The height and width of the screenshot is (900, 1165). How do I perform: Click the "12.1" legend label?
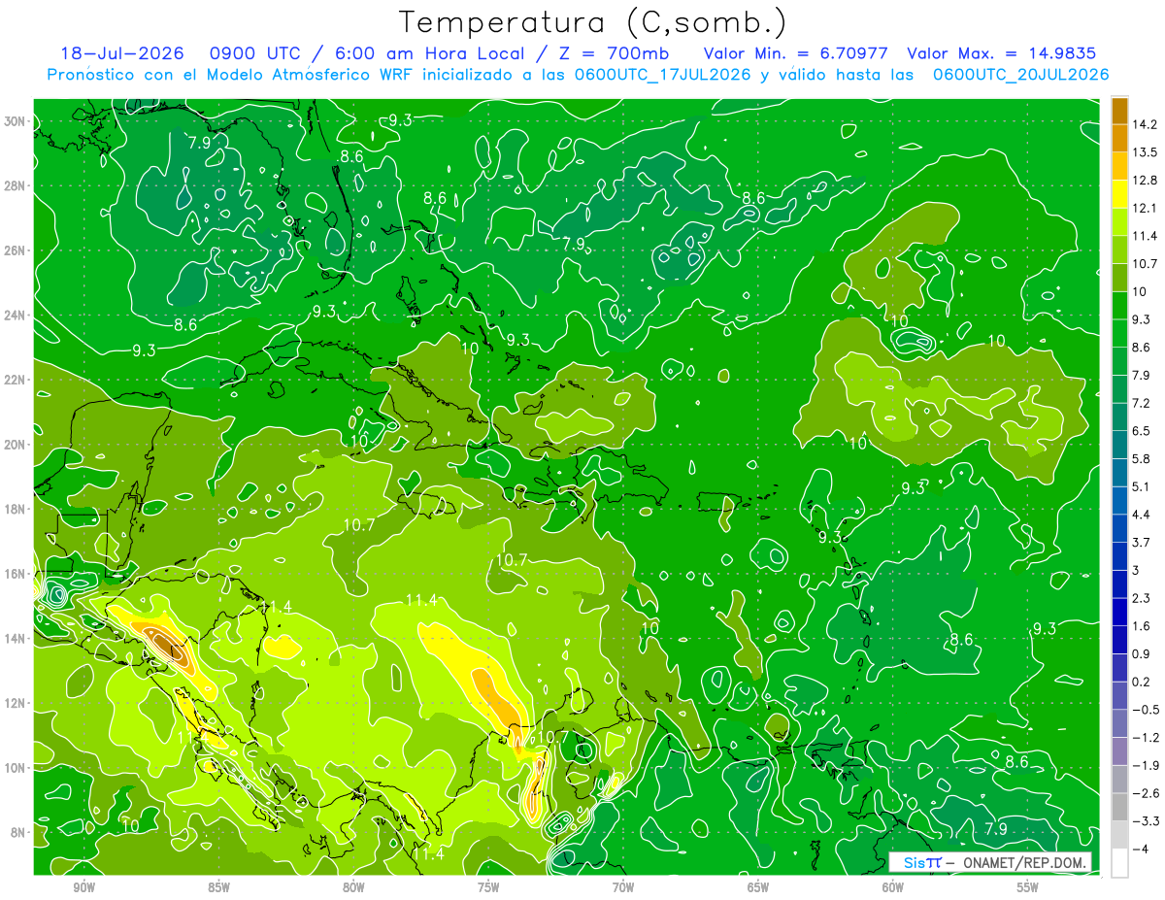1145,208
